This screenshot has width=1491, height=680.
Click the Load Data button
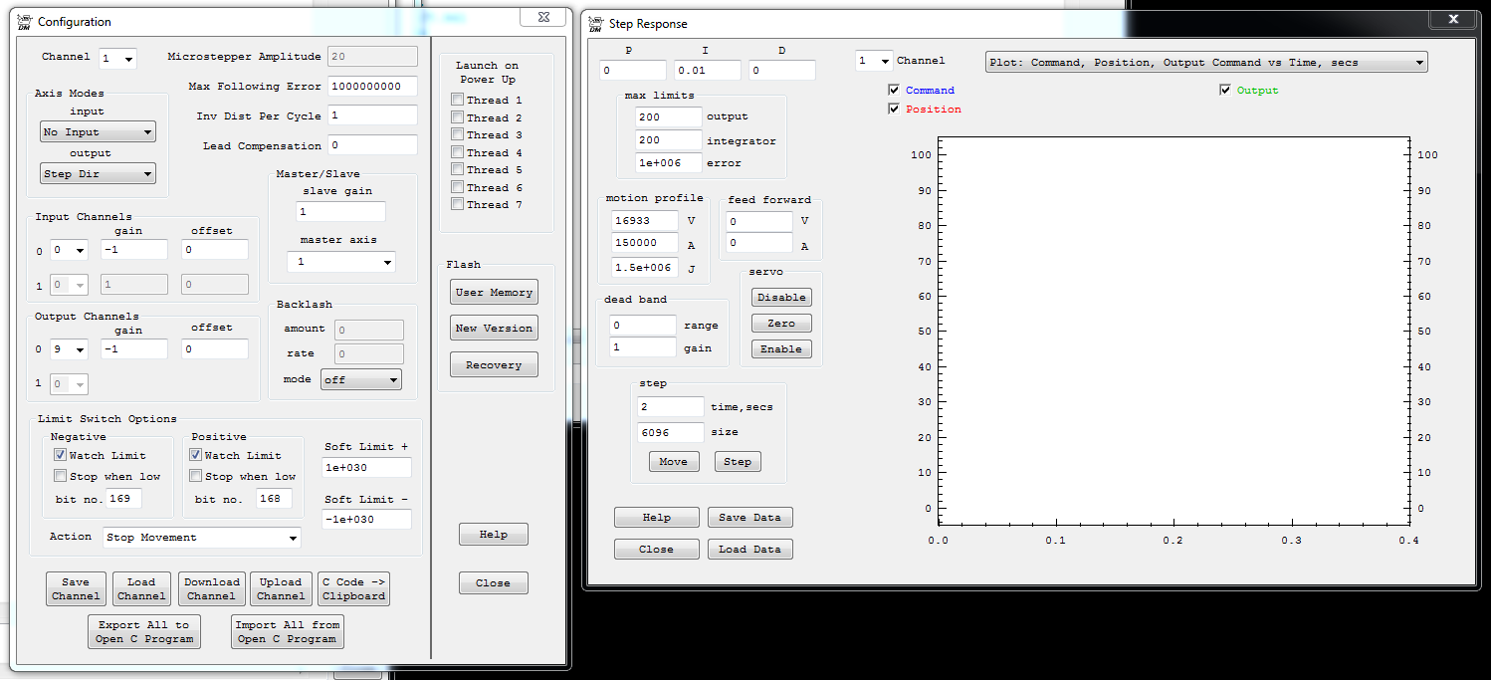[x=750, y=549]
